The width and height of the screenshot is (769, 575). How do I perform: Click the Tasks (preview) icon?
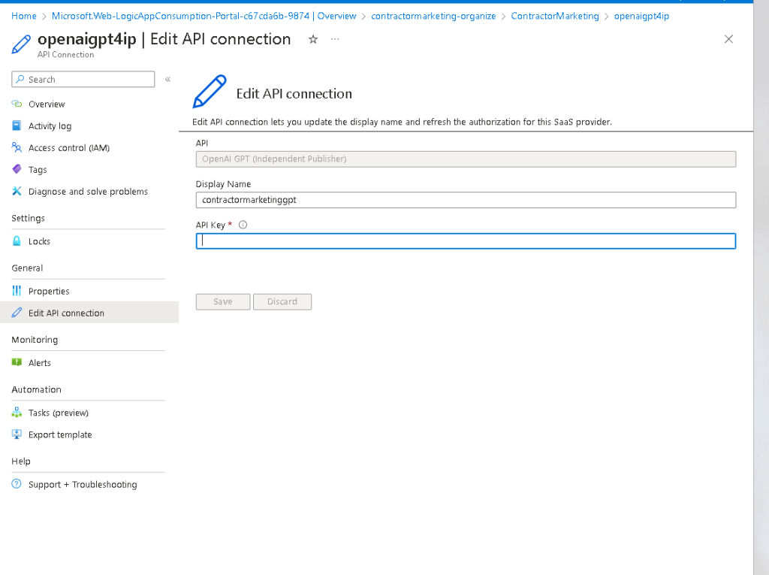[x=17, y=413]
